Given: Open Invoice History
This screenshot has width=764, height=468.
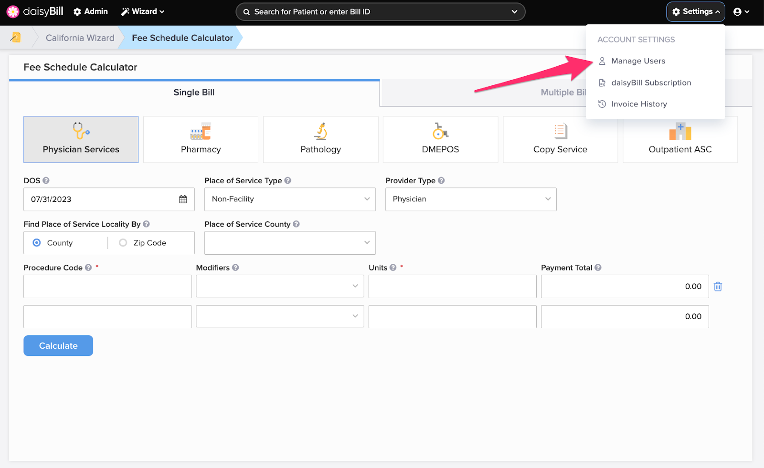Looking at the screenshot, I should [x=639, y=104].
